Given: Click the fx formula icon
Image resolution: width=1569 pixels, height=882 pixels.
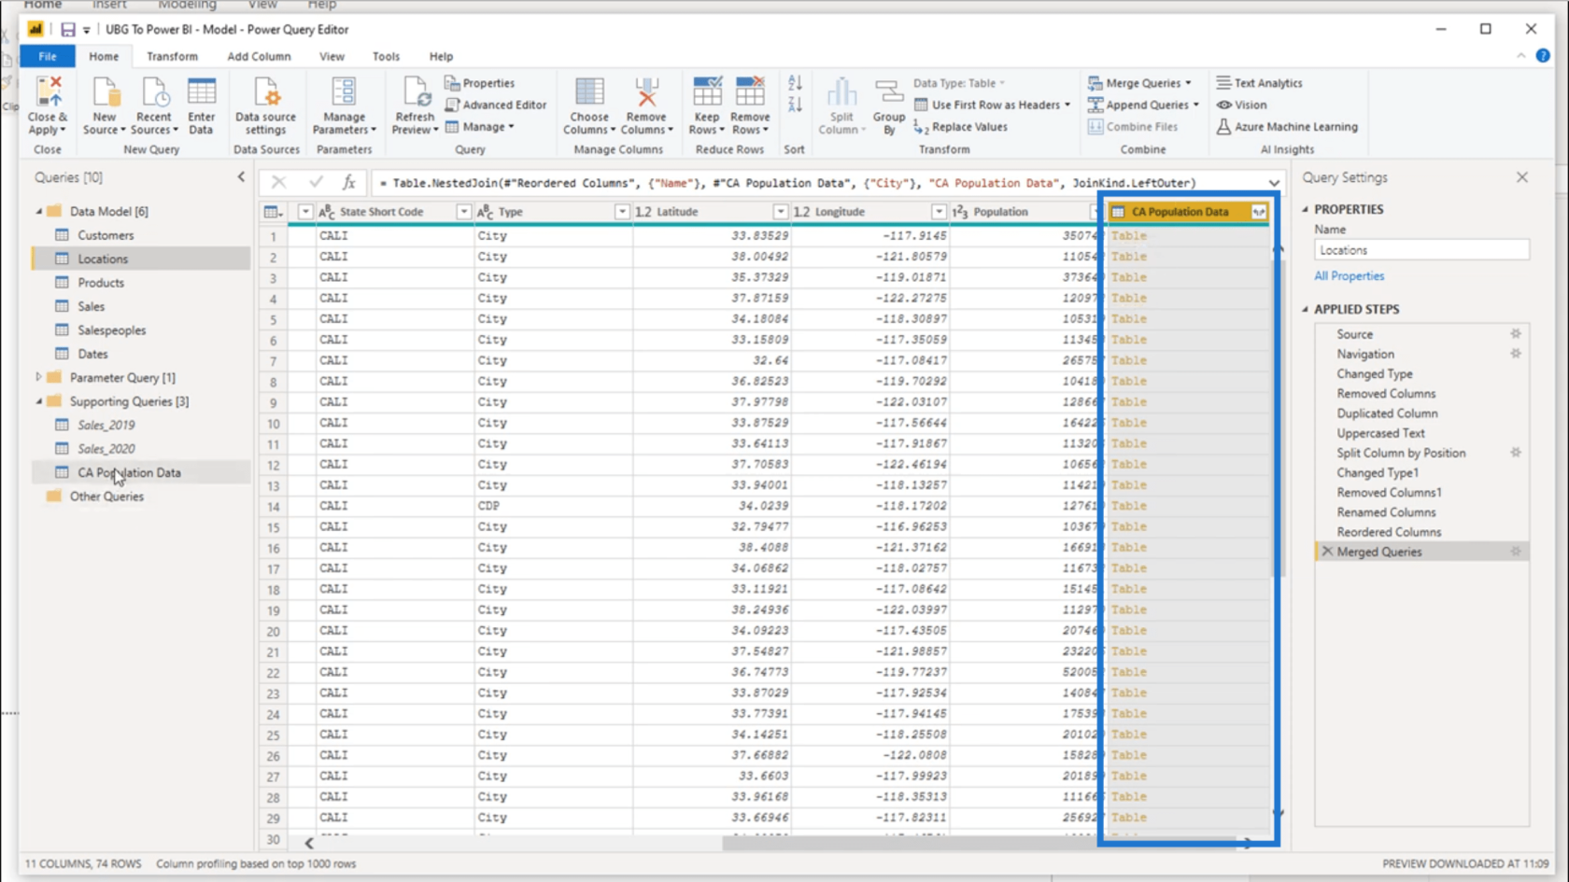Looking at the screenshot, I should tap(348, 183).
